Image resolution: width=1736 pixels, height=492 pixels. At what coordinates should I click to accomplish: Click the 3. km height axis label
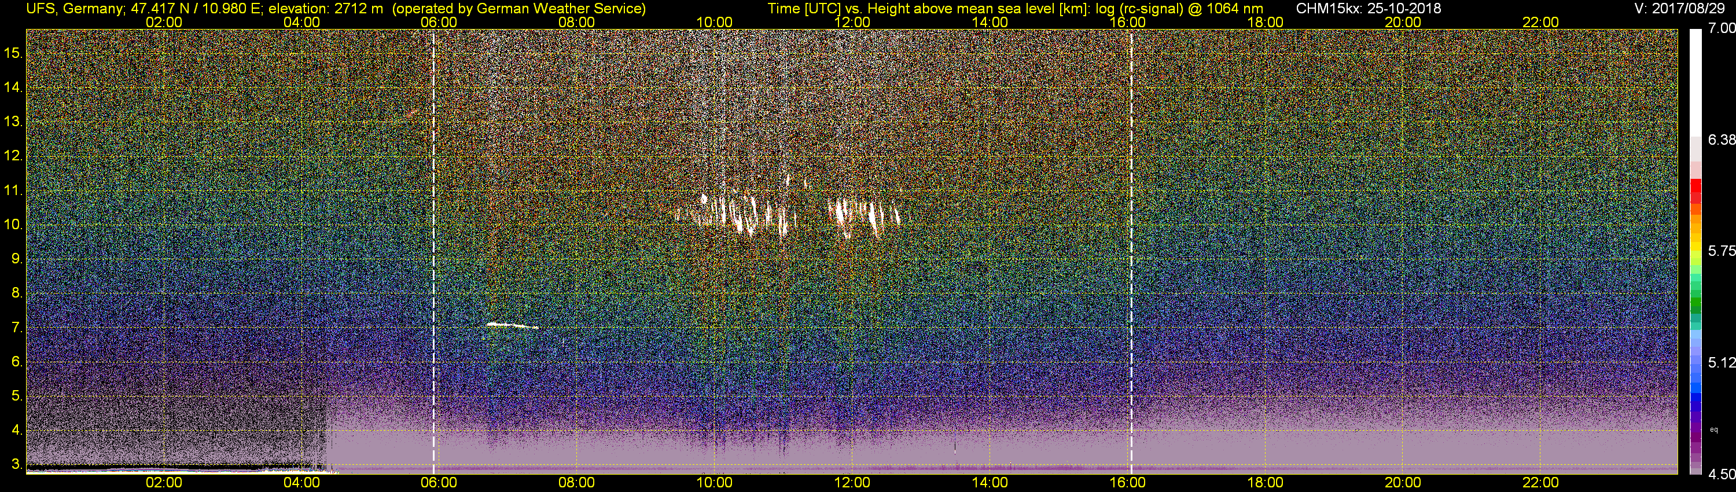pyautogui.click(x=17, y=464)
